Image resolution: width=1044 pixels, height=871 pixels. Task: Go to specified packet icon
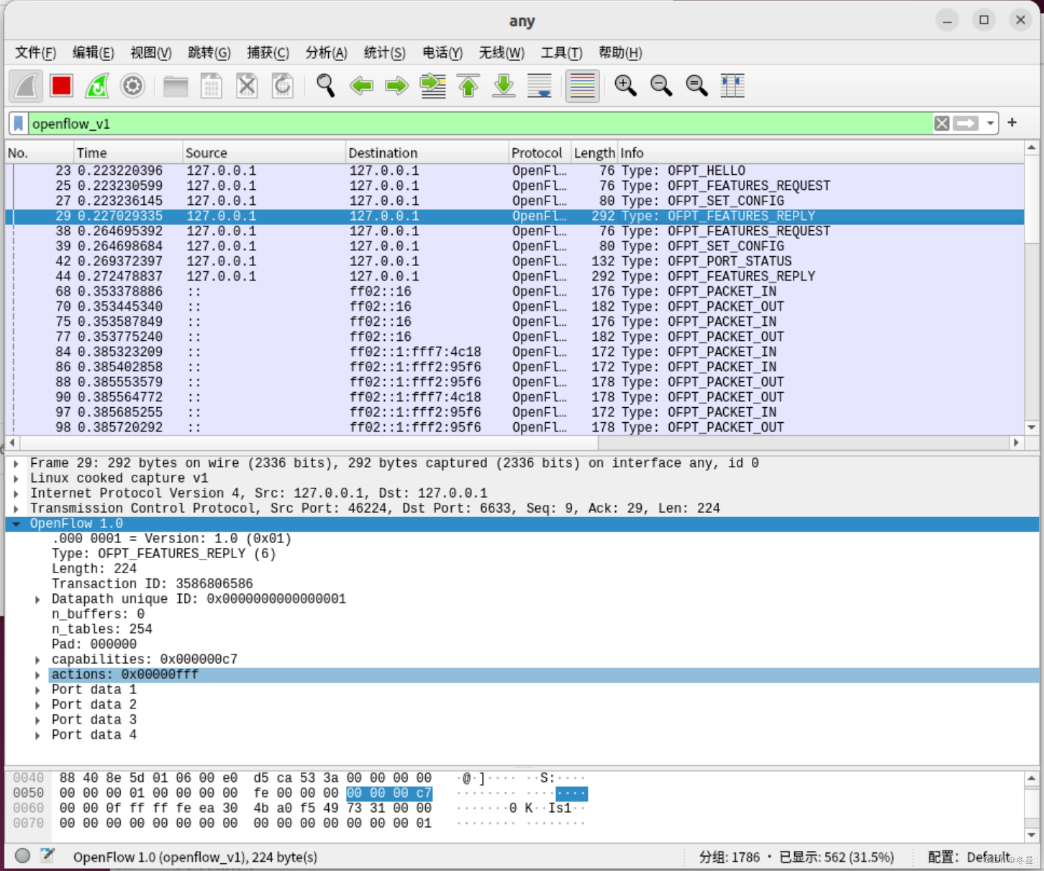tap(432, 86)
